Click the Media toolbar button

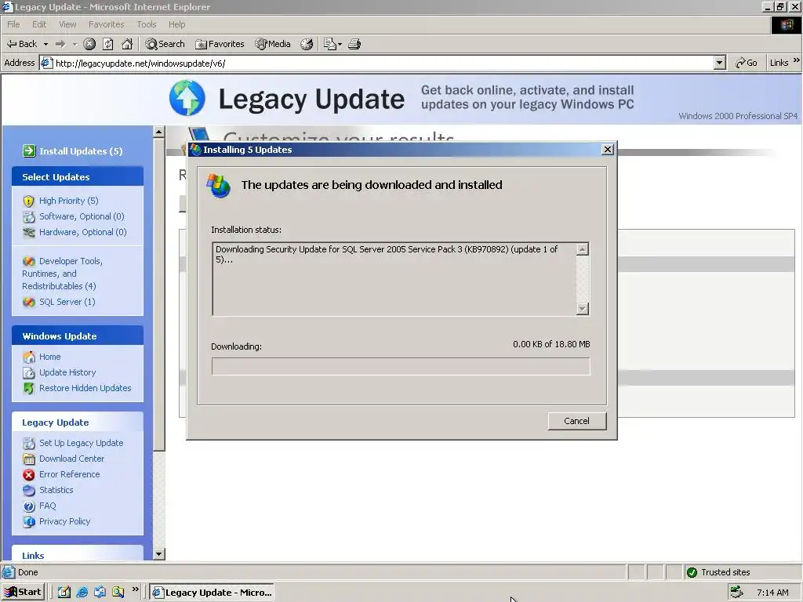273,44
